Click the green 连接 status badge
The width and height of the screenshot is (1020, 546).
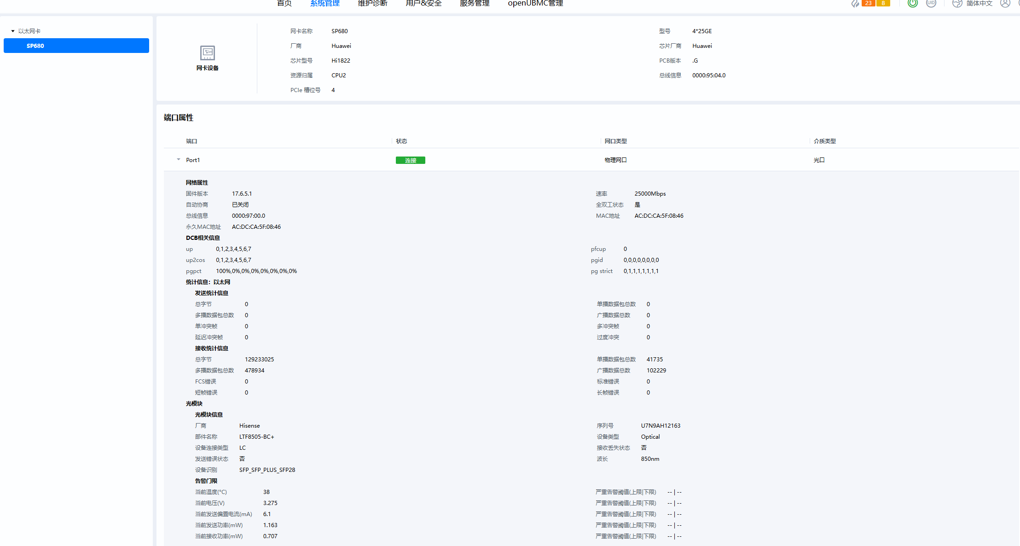(410, 160)
